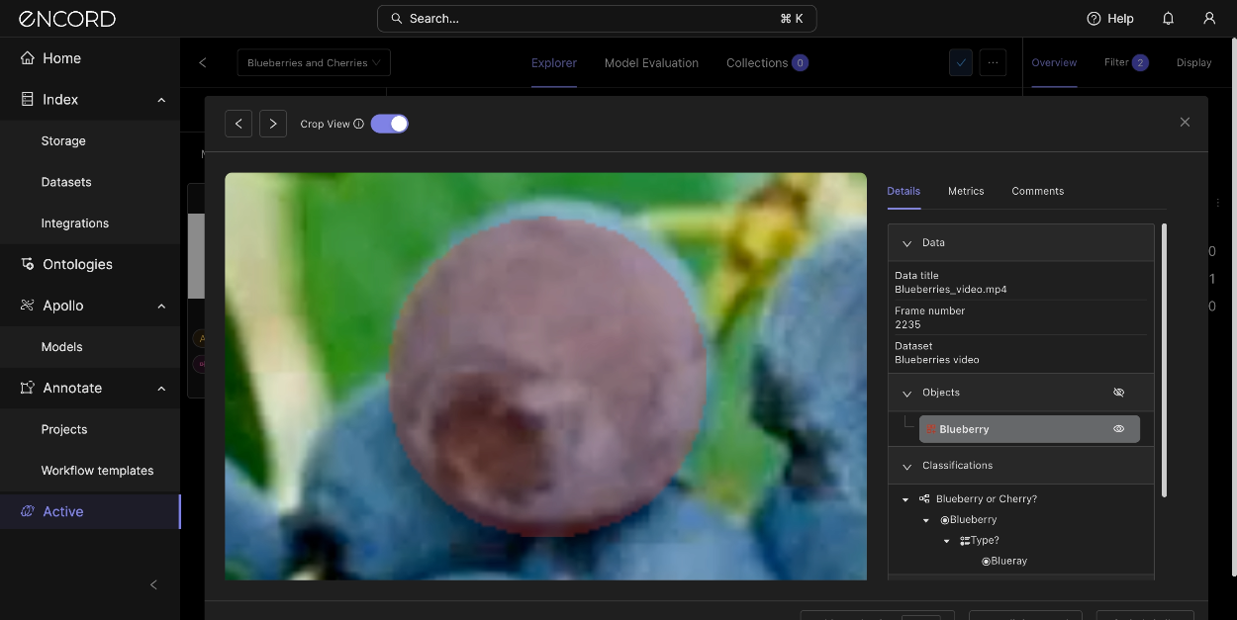Click the Help question mark
This screenshot has height=620, width=1237.
(x=1094, y=19)
